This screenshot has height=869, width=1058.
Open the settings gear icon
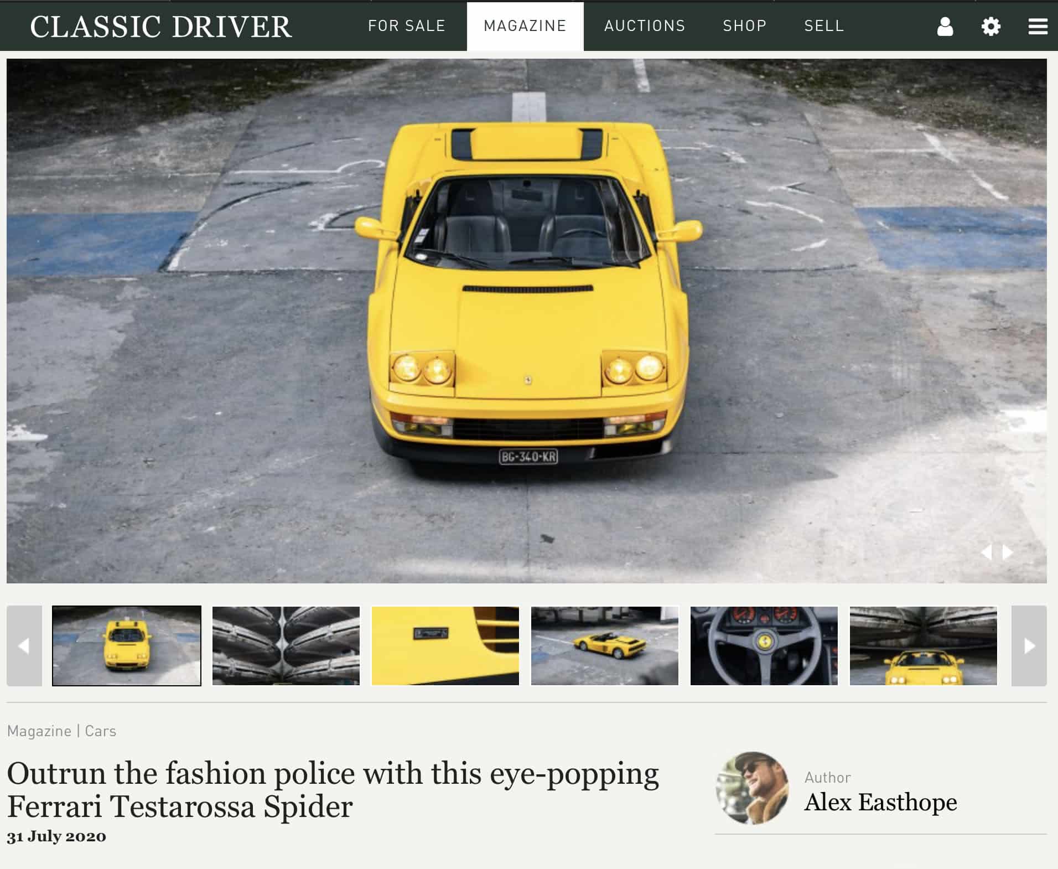(990, 26)
